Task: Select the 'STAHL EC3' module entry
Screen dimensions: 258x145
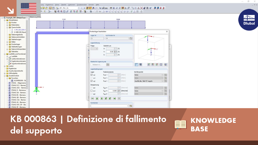Action: point(18,85)
